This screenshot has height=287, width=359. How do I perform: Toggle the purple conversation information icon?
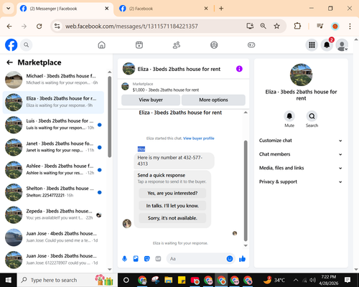(x=239, y=69)
